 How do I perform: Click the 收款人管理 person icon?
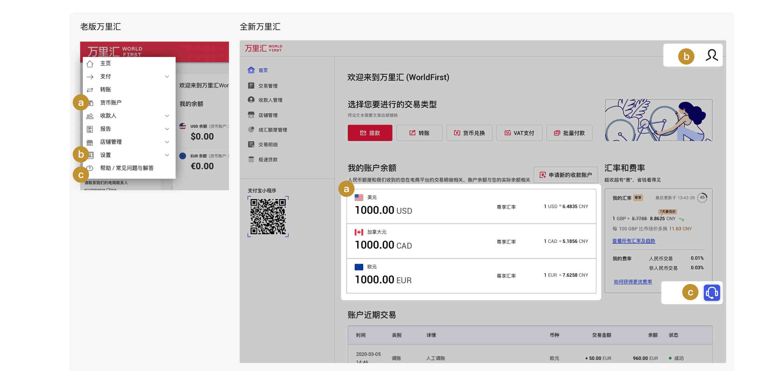pyautogui.click(x=251, y=100)
